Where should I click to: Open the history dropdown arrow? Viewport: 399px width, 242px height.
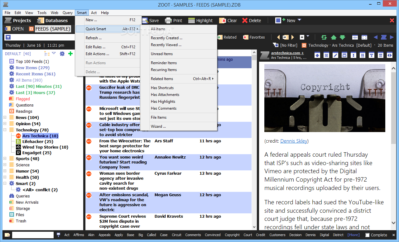click(308, 37)
